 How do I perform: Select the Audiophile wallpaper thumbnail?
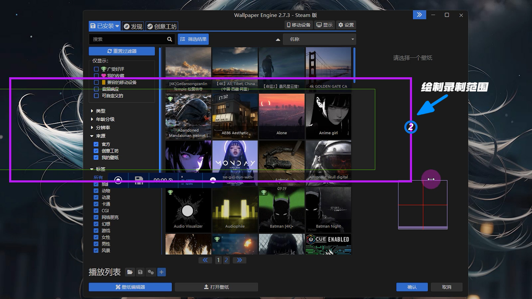point(235,210)
